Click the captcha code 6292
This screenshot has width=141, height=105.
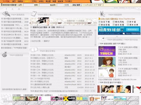67,5
